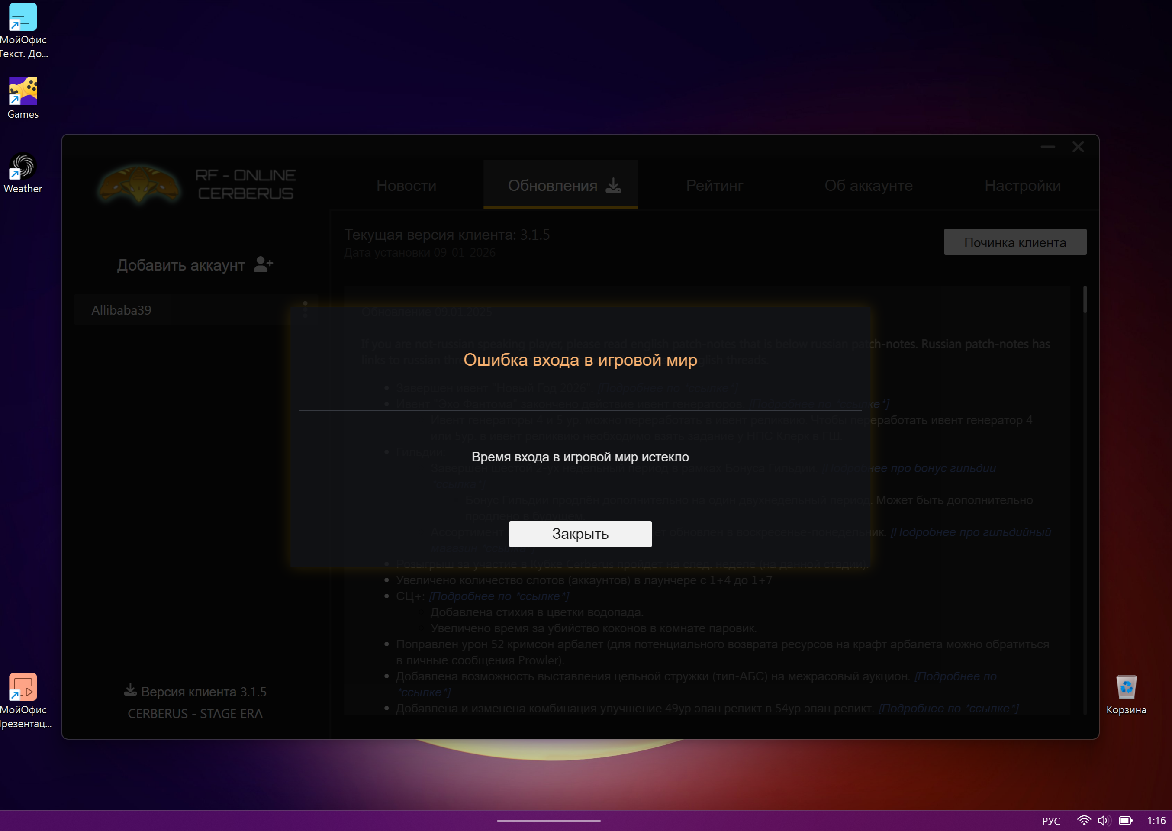Open the Корзина recycle bin icon
Screen dimensions: 1172x831
(1126, 687)
